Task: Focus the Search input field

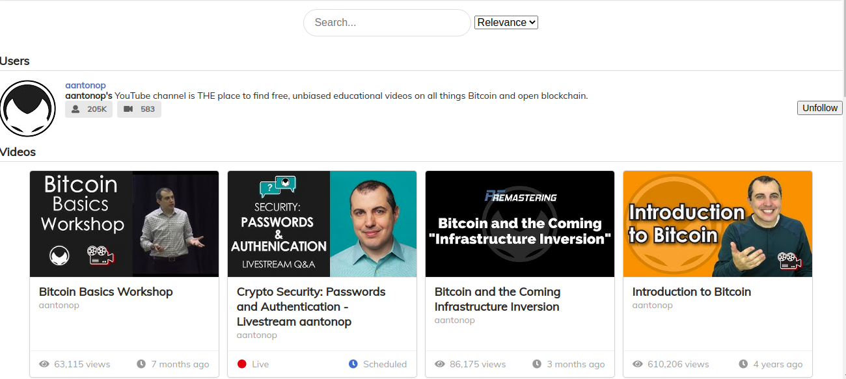Action: (387, 23)
